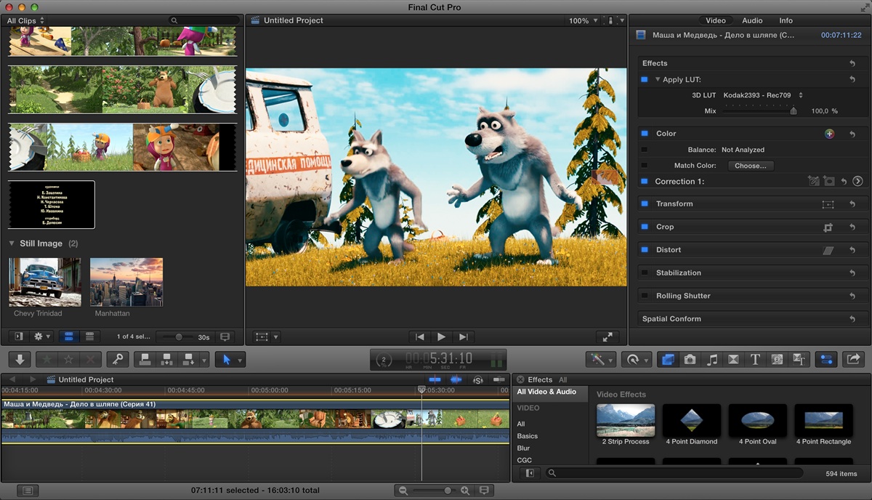Open the Select tool dropdown arrow
This screenshot has width=872, height=500.
[241, 359]
